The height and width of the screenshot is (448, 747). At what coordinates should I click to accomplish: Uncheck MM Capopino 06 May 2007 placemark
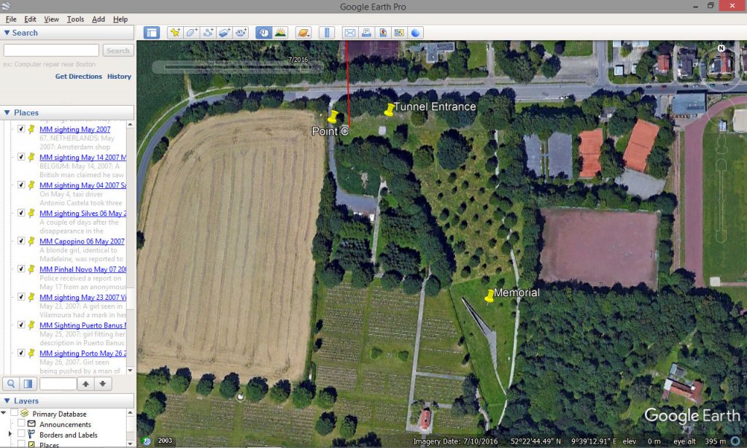(x=21, y=242)
